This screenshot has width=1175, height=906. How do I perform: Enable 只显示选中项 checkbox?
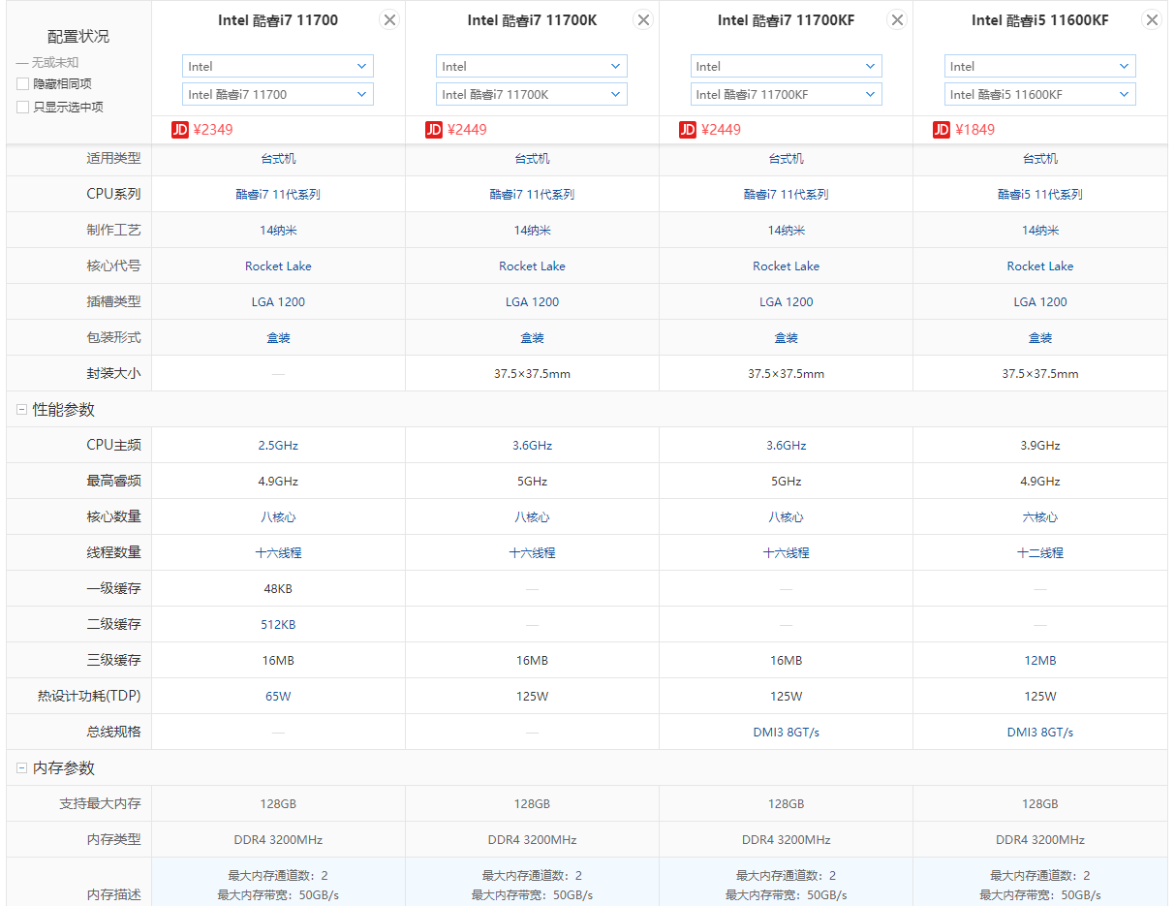click(x=23, y=108)
